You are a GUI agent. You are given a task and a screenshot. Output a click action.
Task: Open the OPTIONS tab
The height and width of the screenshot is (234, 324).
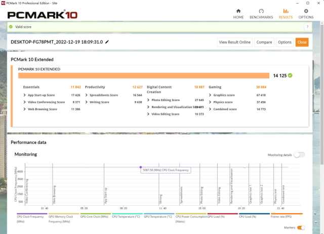tap(306, 14)
